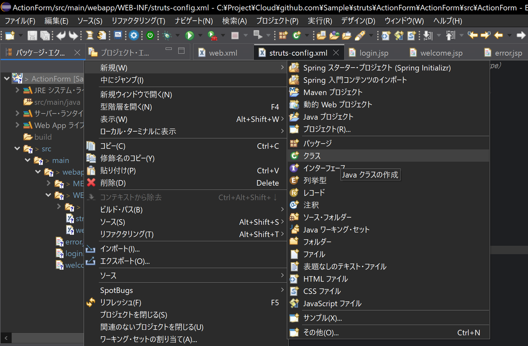Select その他(O)... in the New submenu
The height and width of the screenshot is (346, 528).
coord(388,332)
